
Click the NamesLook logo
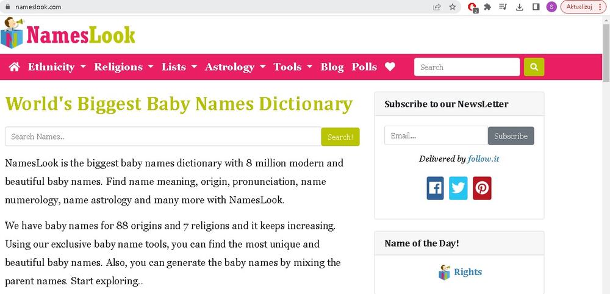(68, 34)
